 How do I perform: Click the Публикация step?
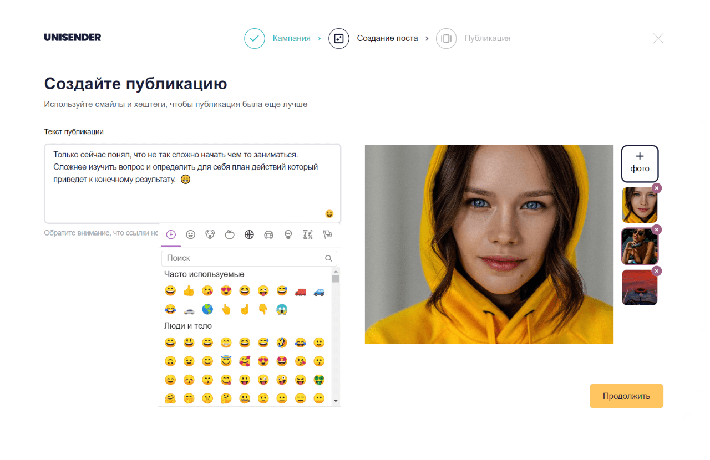(x=487, y=38)
